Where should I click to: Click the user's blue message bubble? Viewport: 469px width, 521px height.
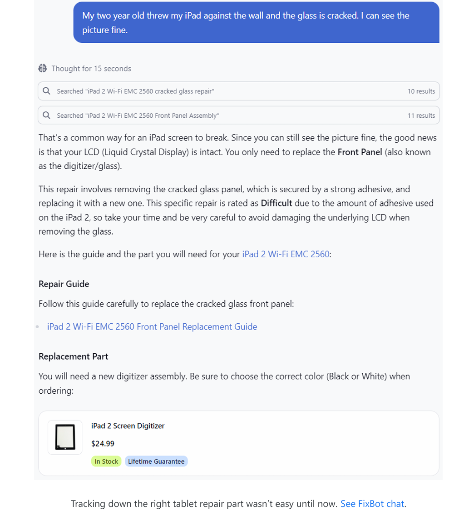pos(256,22)
